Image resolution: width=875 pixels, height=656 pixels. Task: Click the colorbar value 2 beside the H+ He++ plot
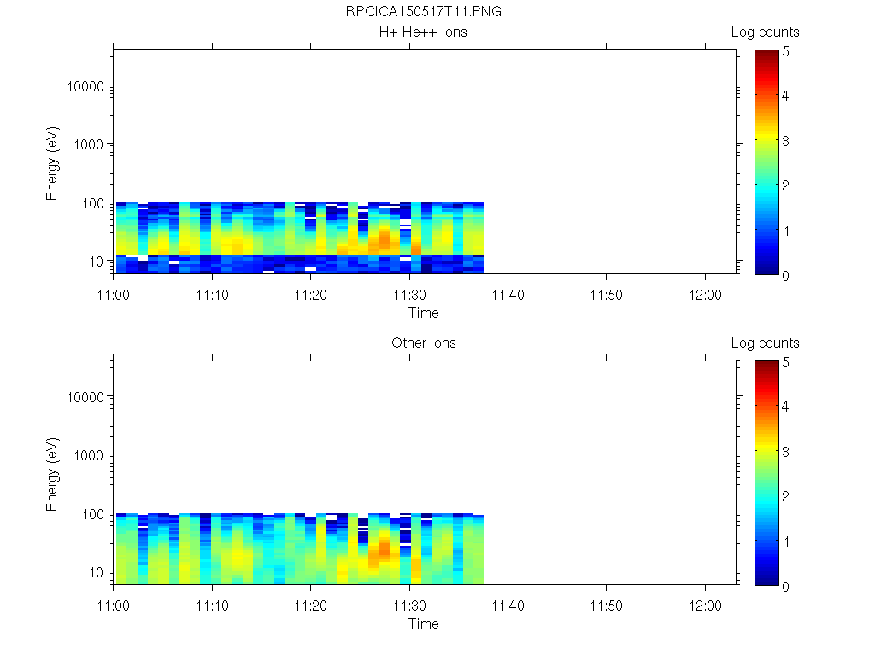coord(786,185)
